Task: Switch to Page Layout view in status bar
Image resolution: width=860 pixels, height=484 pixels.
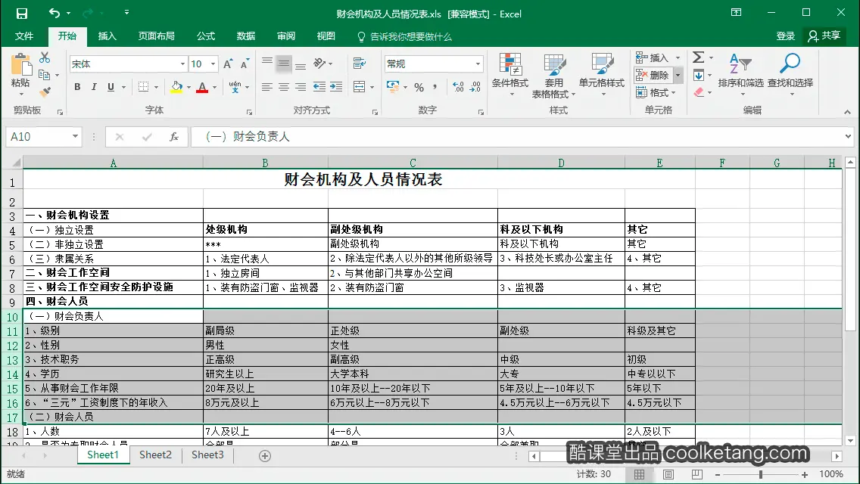Action: 668,475
